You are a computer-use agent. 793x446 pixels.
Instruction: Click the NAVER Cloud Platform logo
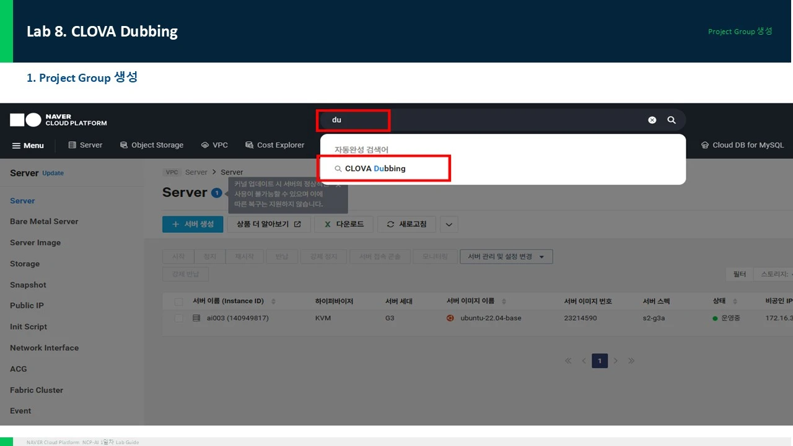[x=58, y=120]
